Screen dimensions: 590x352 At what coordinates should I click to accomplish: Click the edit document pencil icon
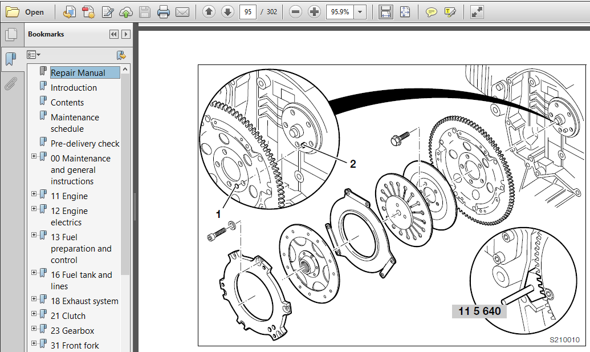[108, 12]
